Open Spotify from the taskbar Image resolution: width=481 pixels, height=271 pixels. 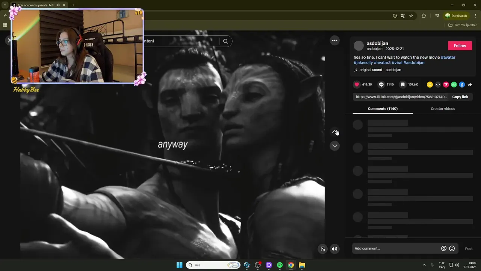click(x=280, y=265)
